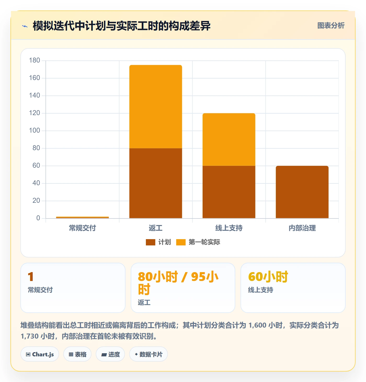Click the diamond icon in 数据卡片 chip
Viewport: 366px width, 382px height.
(136, 354)
